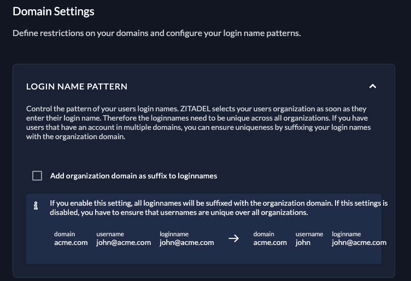
Task: Click the Domain Settings page heading
Action: (x=54, y=11)
